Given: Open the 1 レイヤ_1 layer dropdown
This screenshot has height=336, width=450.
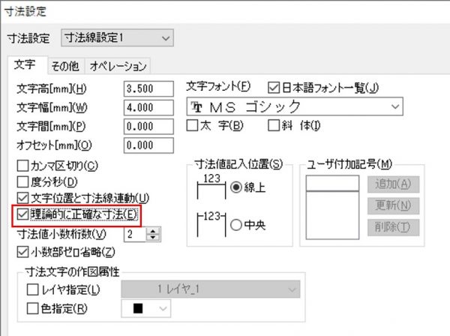Looking at the screenshot, I should [x=211, y=289].
